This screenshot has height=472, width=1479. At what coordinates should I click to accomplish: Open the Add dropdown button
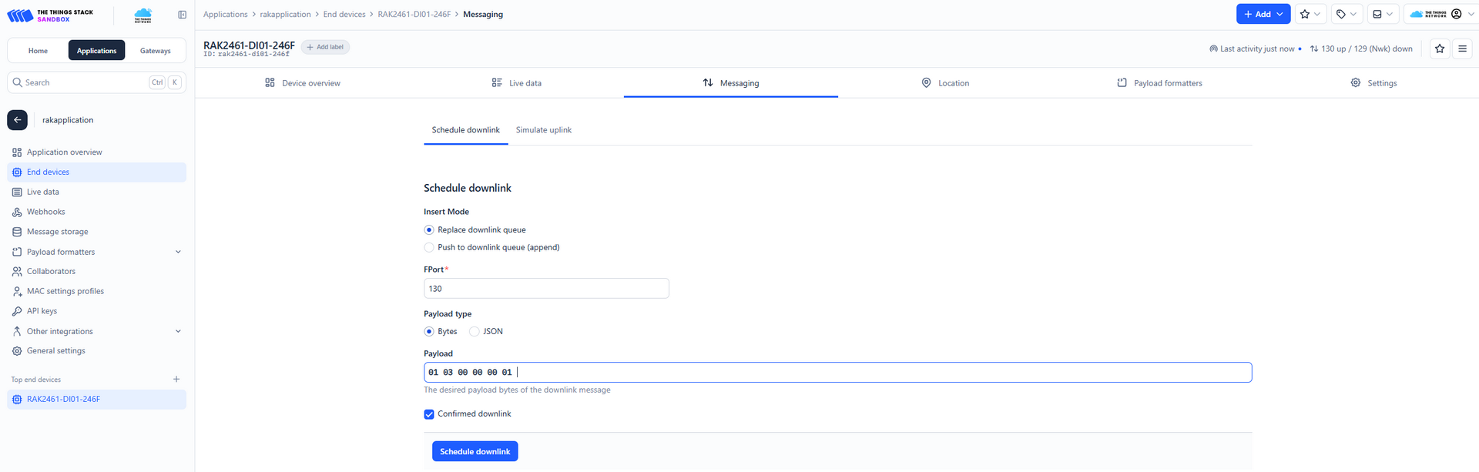pos(1263,14)
